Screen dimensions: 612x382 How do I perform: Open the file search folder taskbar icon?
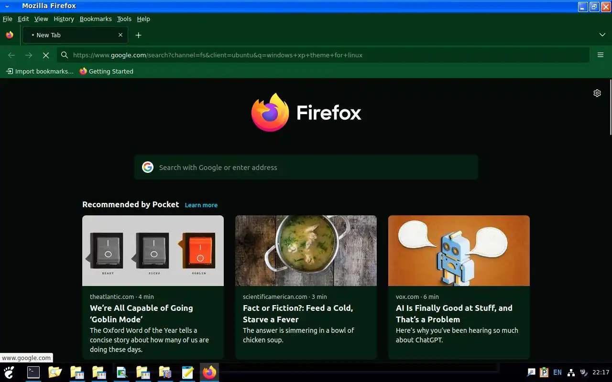(55, 372)
